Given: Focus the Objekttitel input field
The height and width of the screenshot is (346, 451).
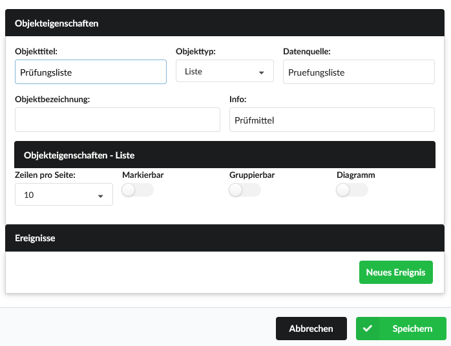Looking at the screenshot, I should tap(90, 72).
